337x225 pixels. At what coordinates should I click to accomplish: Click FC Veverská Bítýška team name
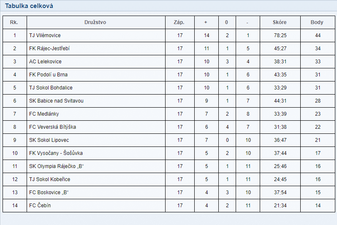pos(53,127)
